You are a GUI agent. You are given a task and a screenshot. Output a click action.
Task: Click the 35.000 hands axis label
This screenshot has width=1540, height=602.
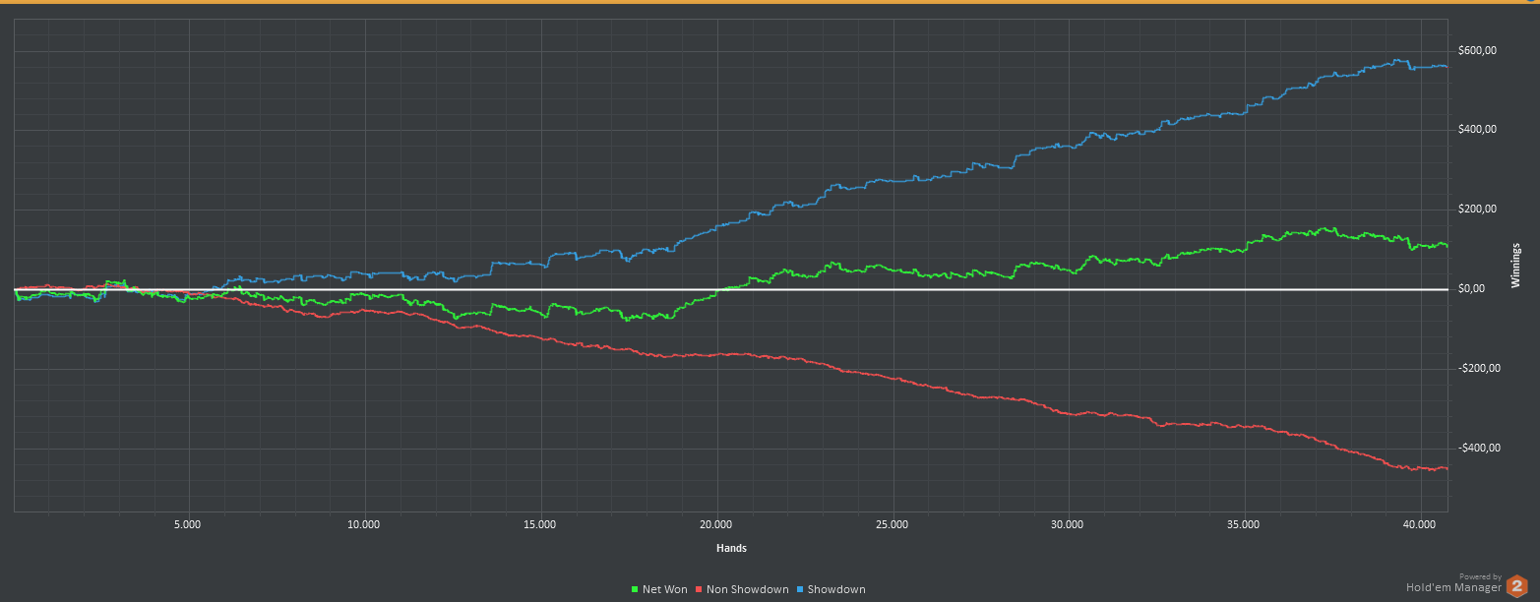tap(1244, 525)
